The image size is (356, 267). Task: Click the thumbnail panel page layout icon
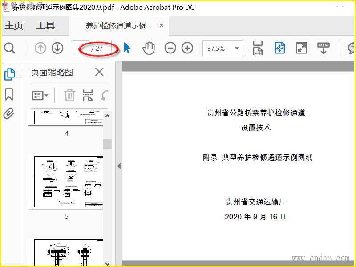(x=88, y=95)
